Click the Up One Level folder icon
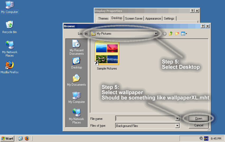Image resolution: width=225 pixels, height=142 pixels. 171,34
